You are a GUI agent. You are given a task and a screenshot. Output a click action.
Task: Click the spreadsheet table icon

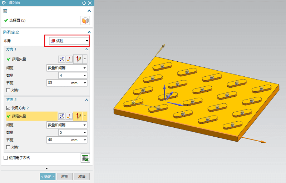click(85, 158)
